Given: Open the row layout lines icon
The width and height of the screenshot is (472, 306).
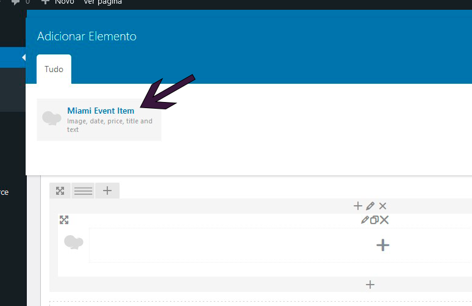Looking at the screenshot, I should coord(83,191).
